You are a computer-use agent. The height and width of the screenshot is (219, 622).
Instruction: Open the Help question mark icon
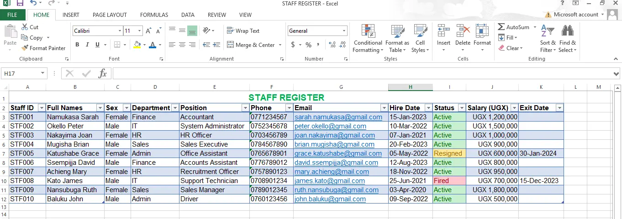coord(562,3)
